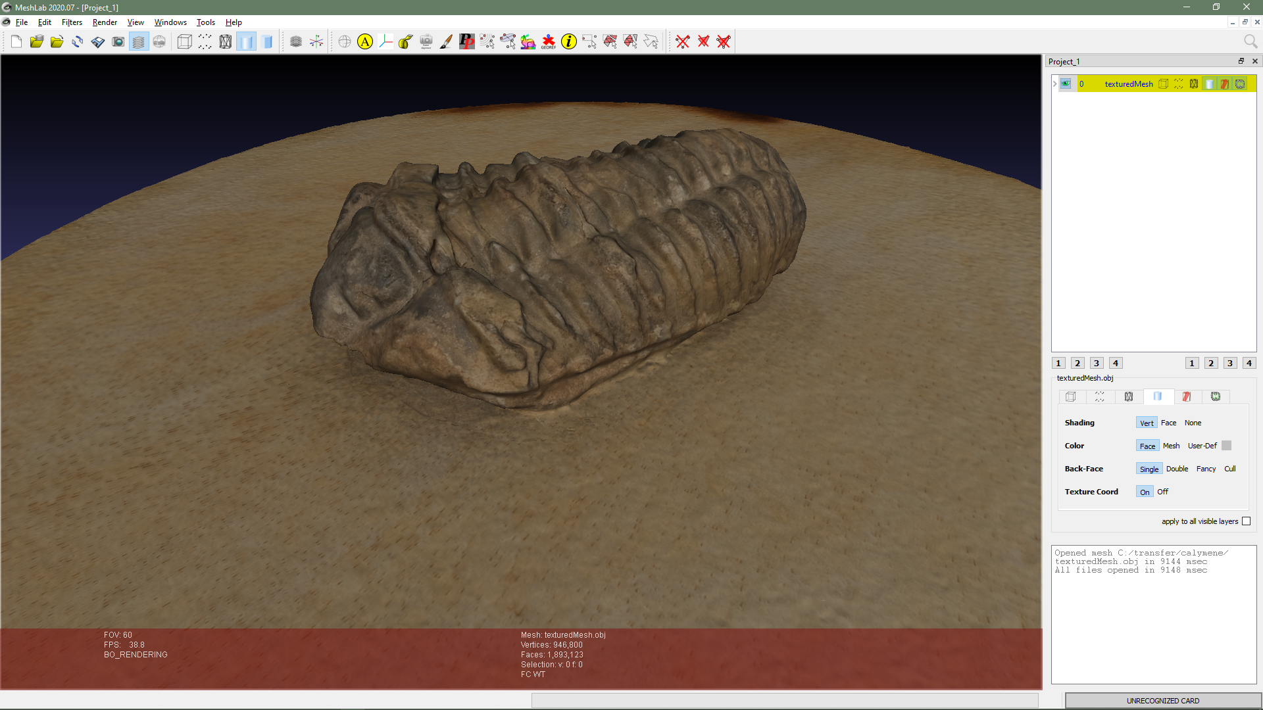Click the User-Def color swatch
The image size is (1263, 710).
click(x=1226, y=446)
